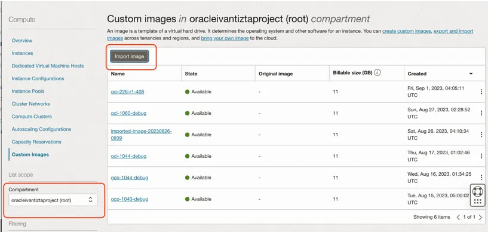Open Dedicated Virtual Machine Hosts
Viewport: 488px width, 232px height.
(48, 66)
